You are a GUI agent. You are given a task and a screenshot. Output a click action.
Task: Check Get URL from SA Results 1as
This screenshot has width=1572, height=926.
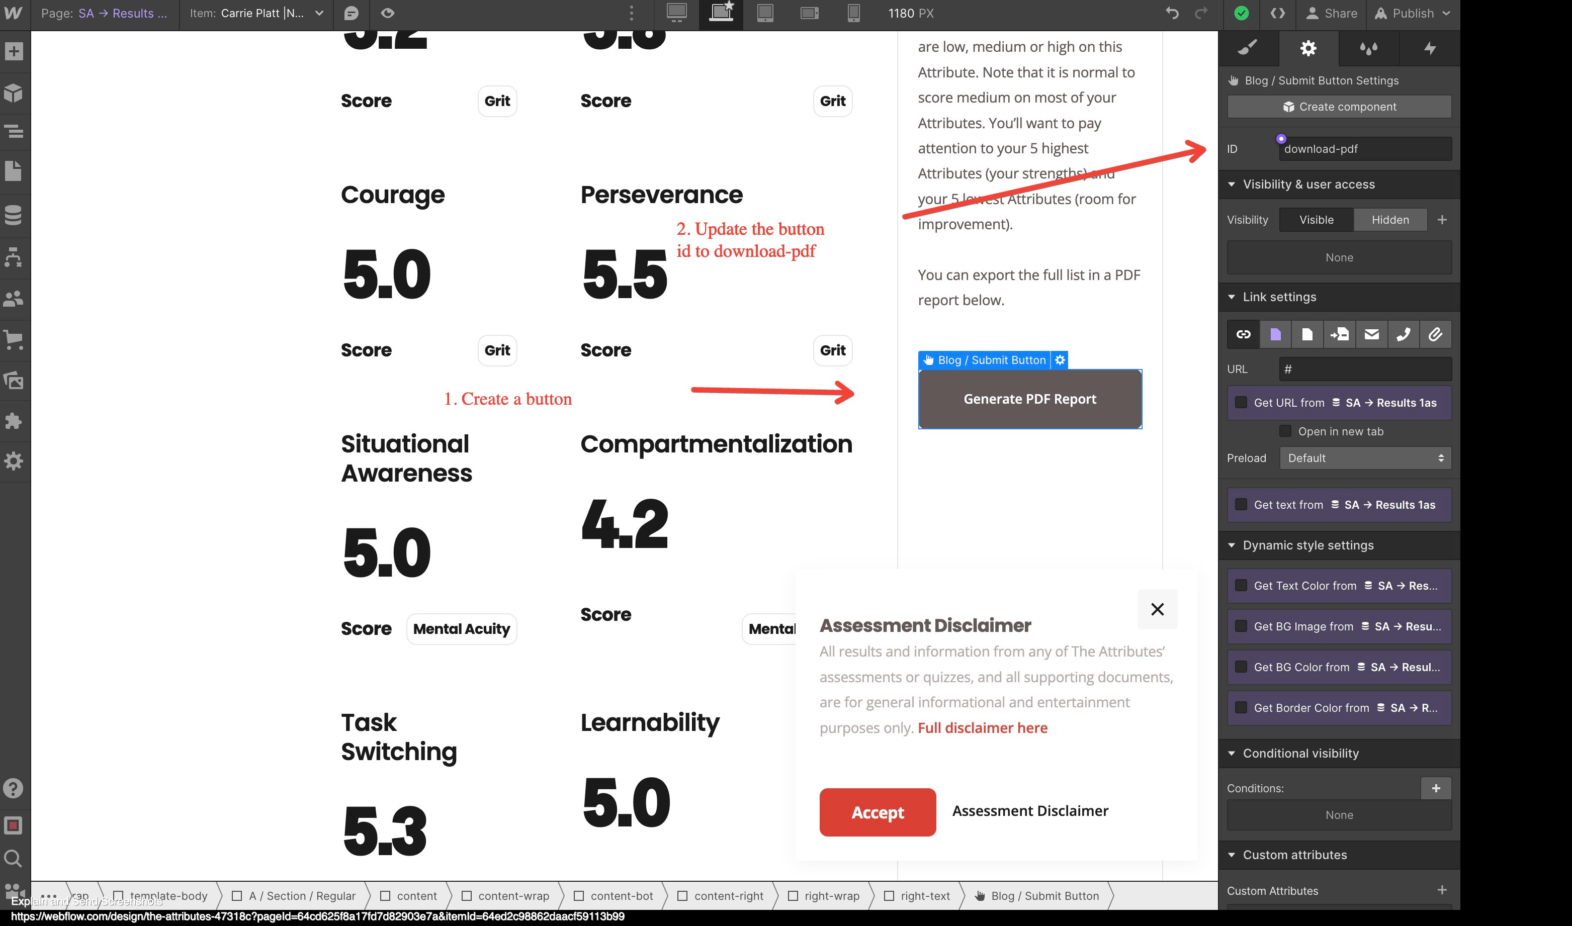tap(1241, 403)
